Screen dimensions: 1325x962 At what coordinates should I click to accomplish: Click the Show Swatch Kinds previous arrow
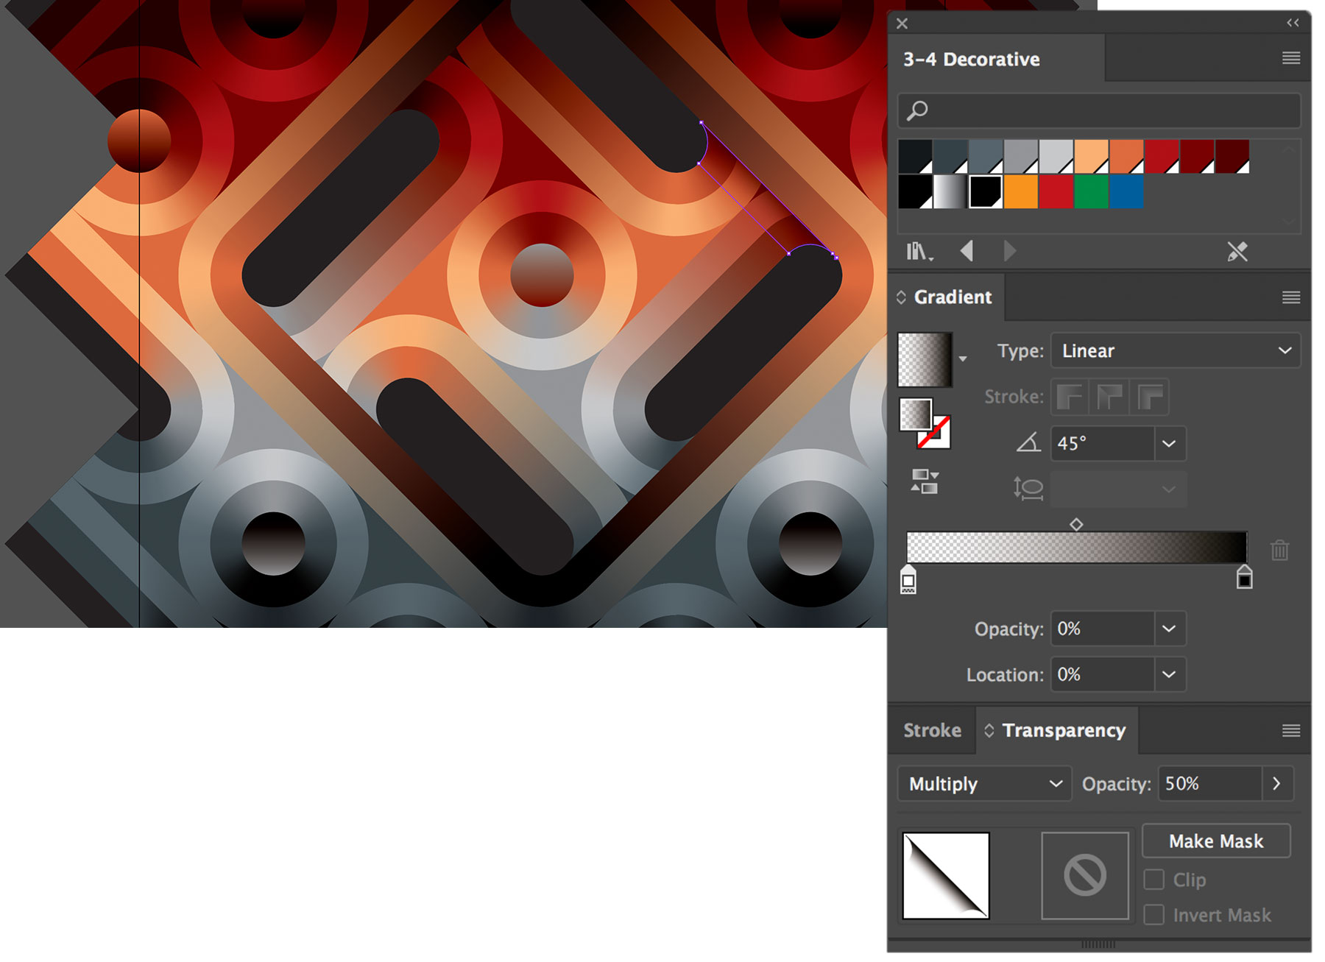click(967, 251)
